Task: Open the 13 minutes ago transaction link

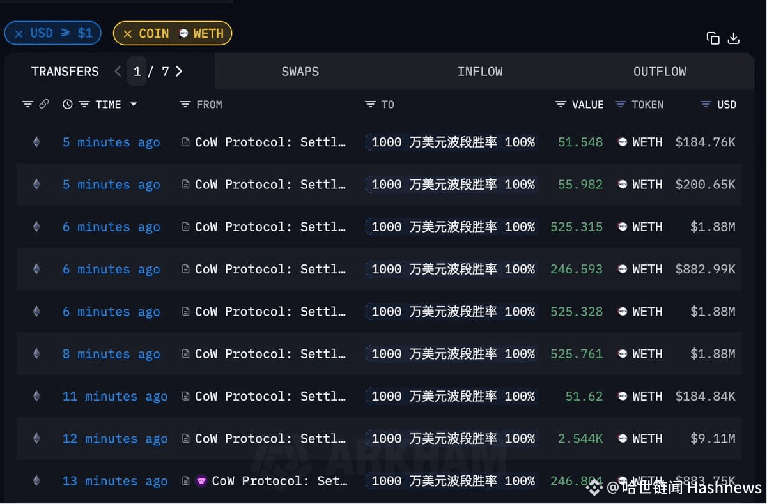Action: pyautogui.click(x=115, y=480)
